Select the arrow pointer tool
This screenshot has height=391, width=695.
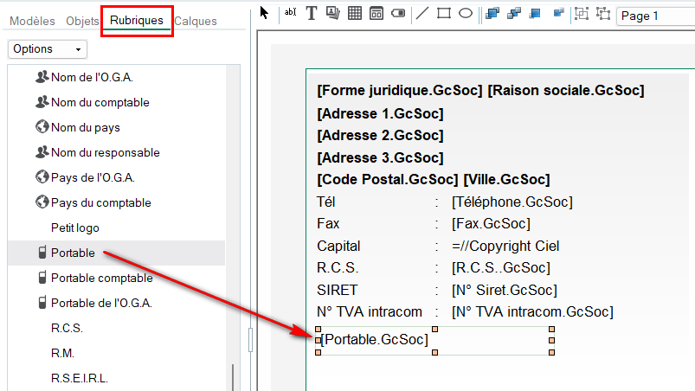click(264, 13)
